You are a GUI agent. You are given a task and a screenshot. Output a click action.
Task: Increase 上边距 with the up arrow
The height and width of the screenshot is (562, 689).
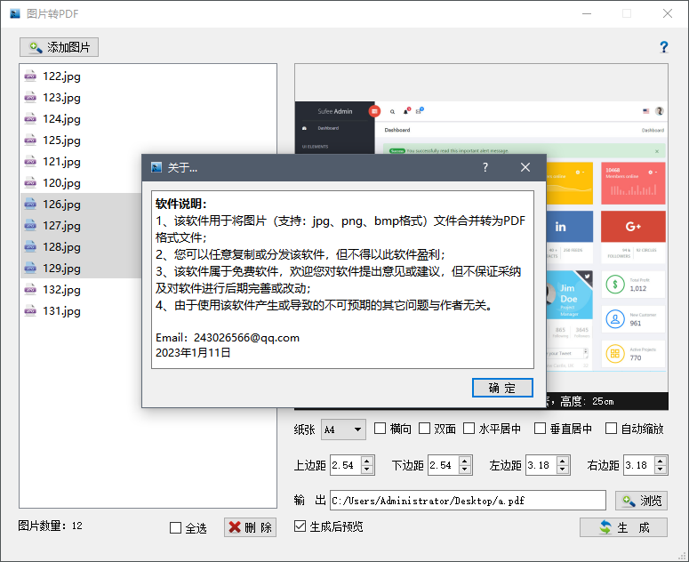click(367, 461)
